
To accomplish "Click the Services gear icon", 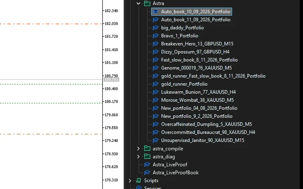I will pyautogui.click(x=139, y=187).
